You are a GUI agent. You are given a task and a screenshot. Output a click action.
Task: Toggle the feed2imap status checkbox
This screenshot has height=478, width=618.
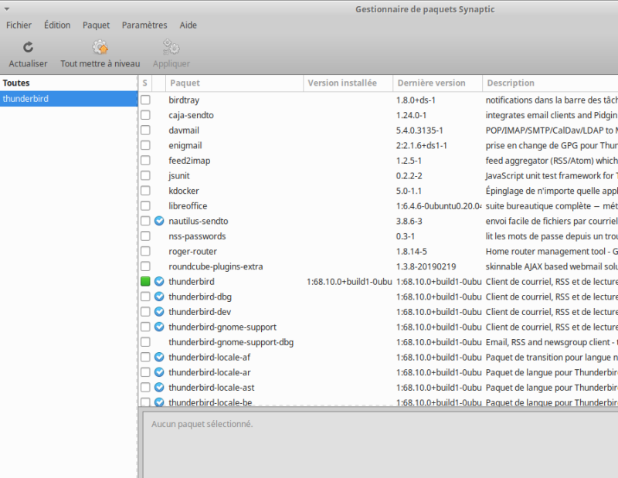coord(145,161)
